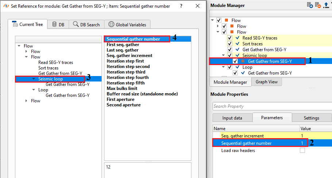Select the Parameters properties tab
The image size is (332, 178).
pos(272,118)
